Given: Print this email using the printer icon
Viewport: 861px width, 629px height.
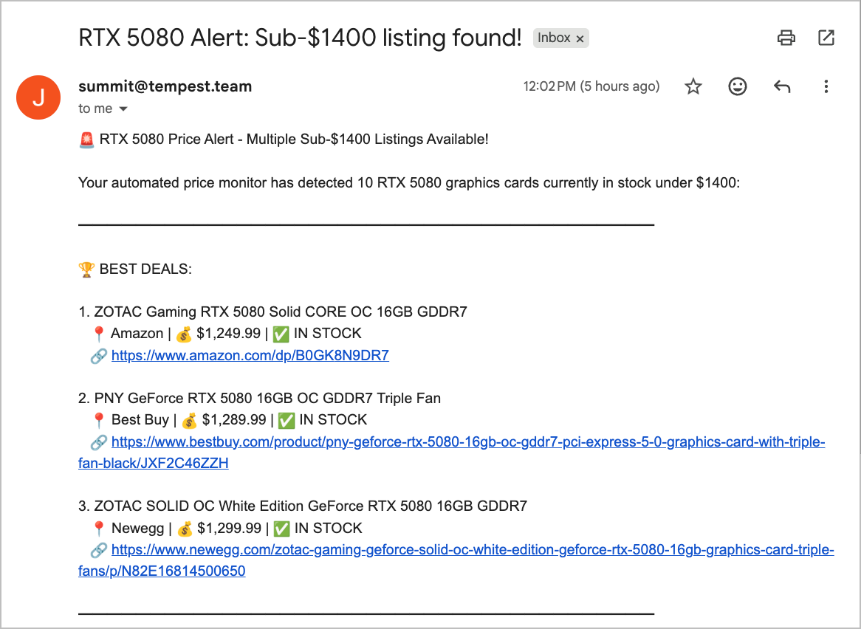Looking at the screenshot, I should pyautogui.click(x=786, y=38).
